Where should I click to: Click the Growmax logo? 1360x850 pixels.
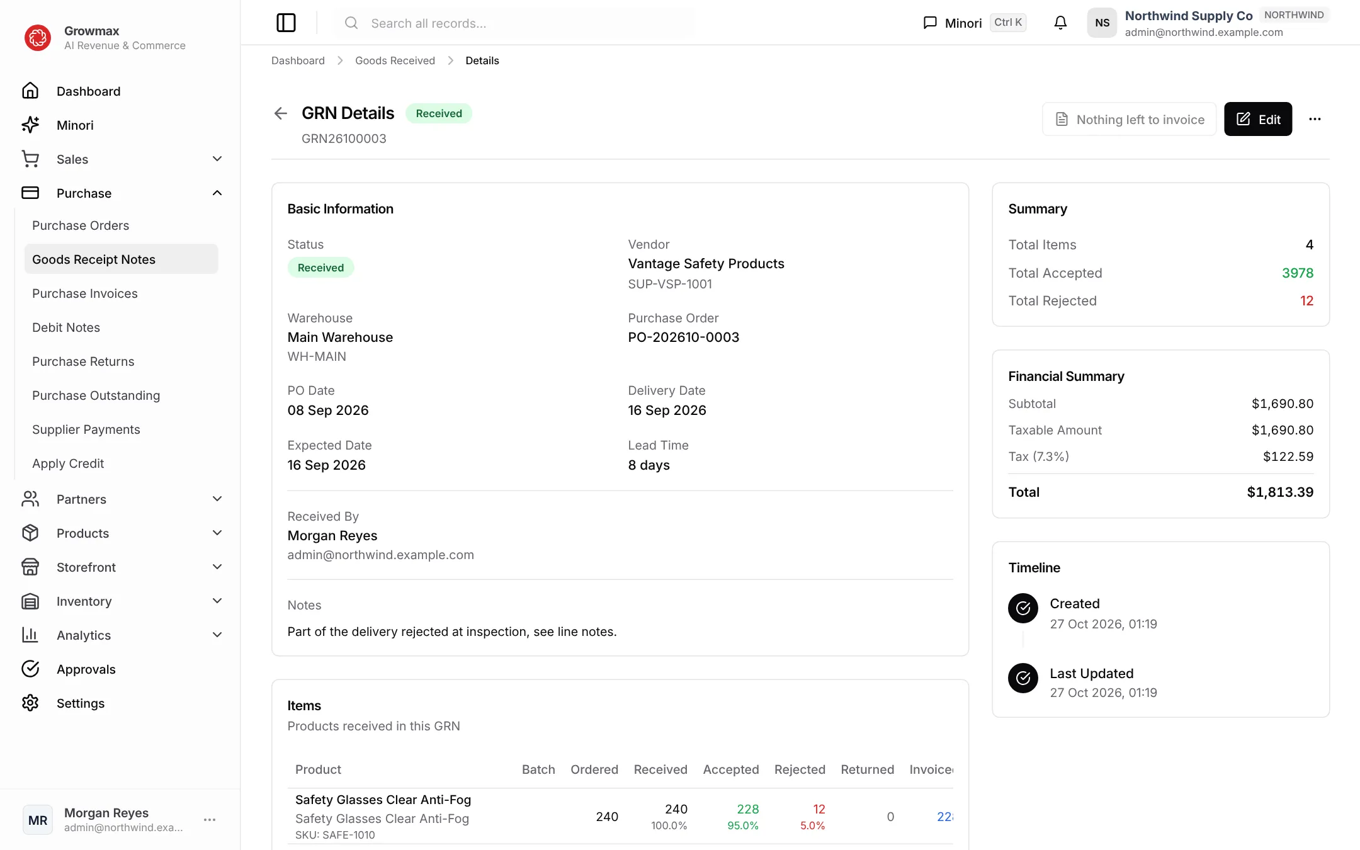(x=38, y=38)
